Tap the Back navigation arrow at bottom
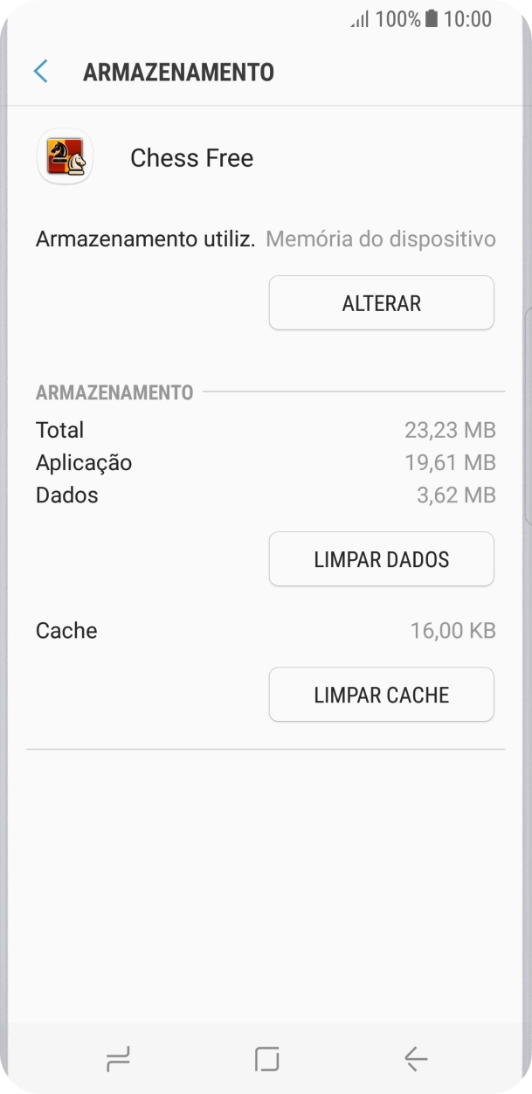 click(x=413, y=1059)
